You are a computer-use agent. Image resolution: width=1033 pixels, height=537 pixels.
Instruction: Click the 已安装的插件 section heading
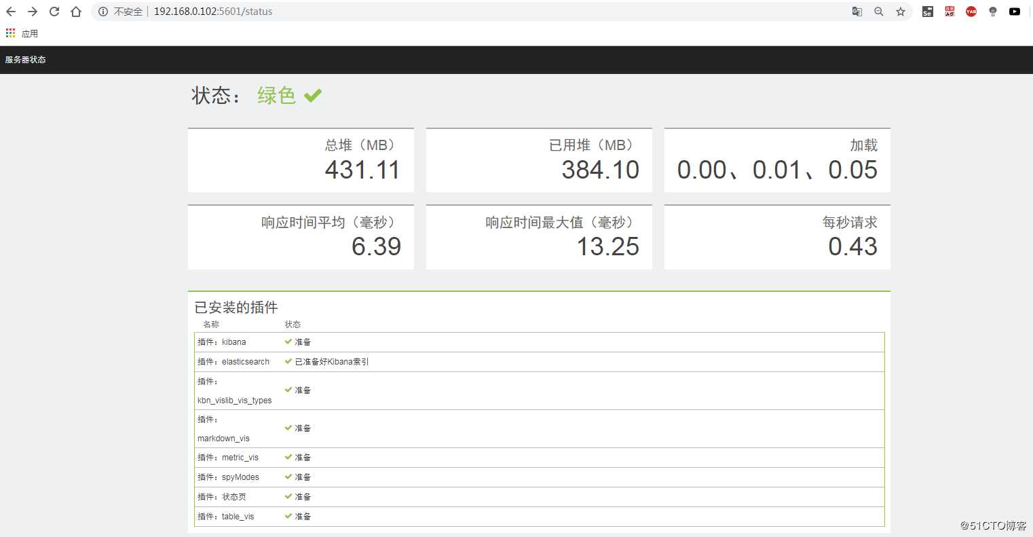[x=236, y=308]
